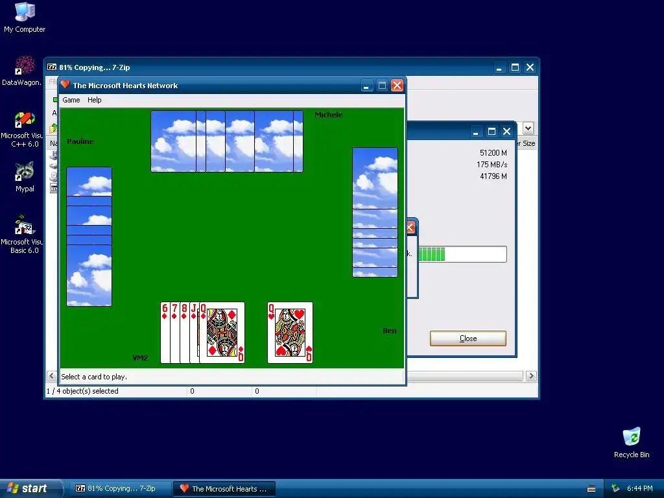Click the '175 MB/s' speed value
Image resolution: width=664 pixels, height=498 pixels.
click(x=492, y=164)
